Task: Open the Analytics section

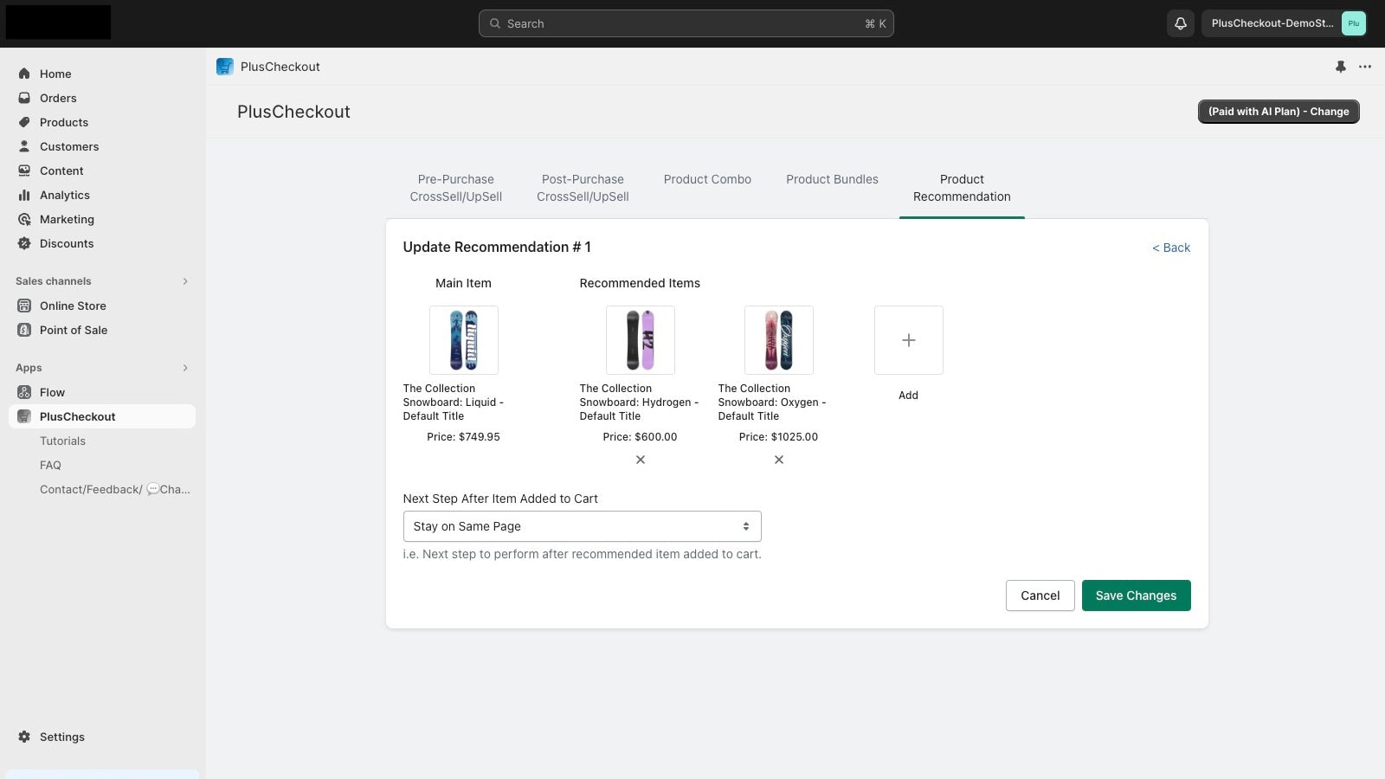Action: 64,195
